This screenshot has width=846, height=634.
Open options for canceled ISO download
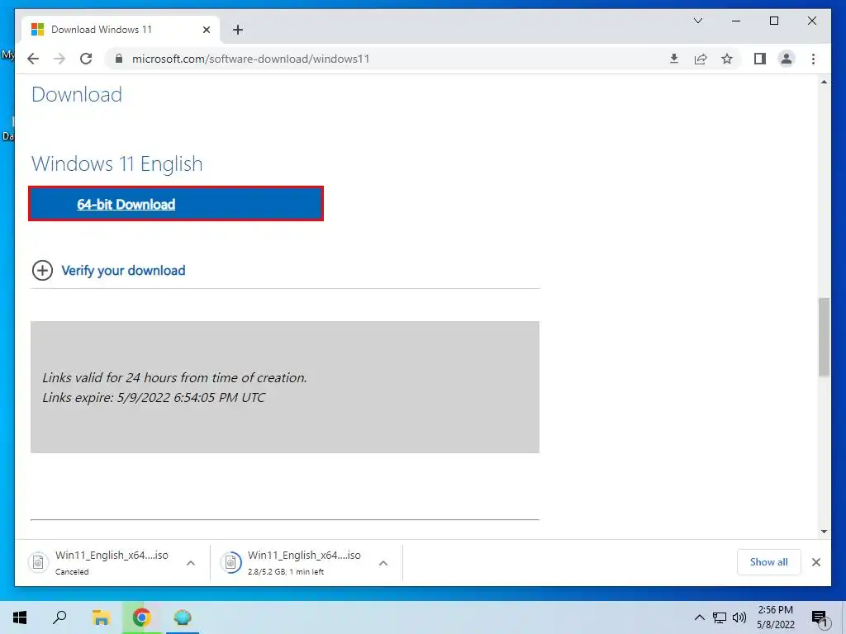coord(191,563)
